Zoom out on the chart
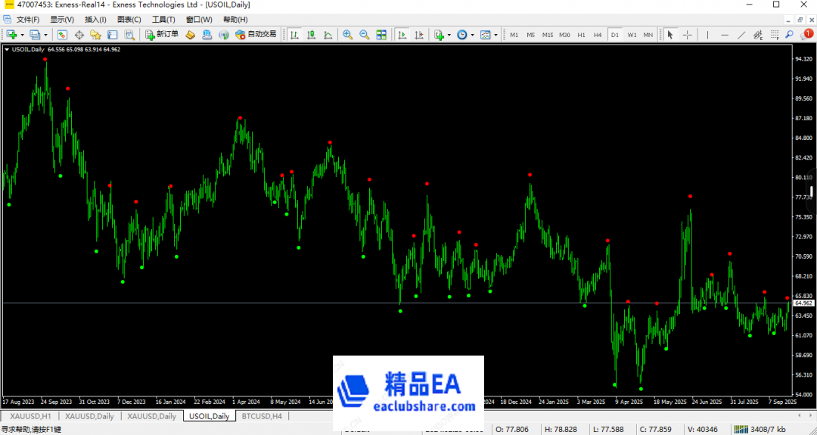 click(x=364, y=35)
